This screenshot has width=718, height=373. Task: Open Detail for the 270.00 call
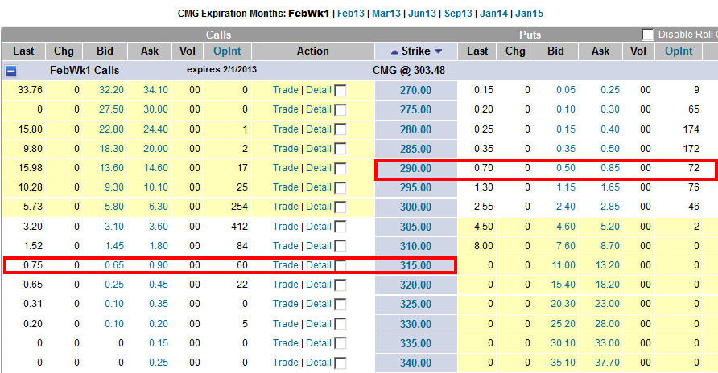(x=318, y=90)
